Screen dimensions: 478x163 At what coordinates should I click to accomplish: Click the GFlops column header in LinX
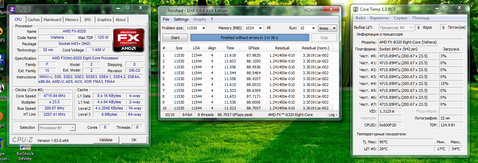[254, 48]
